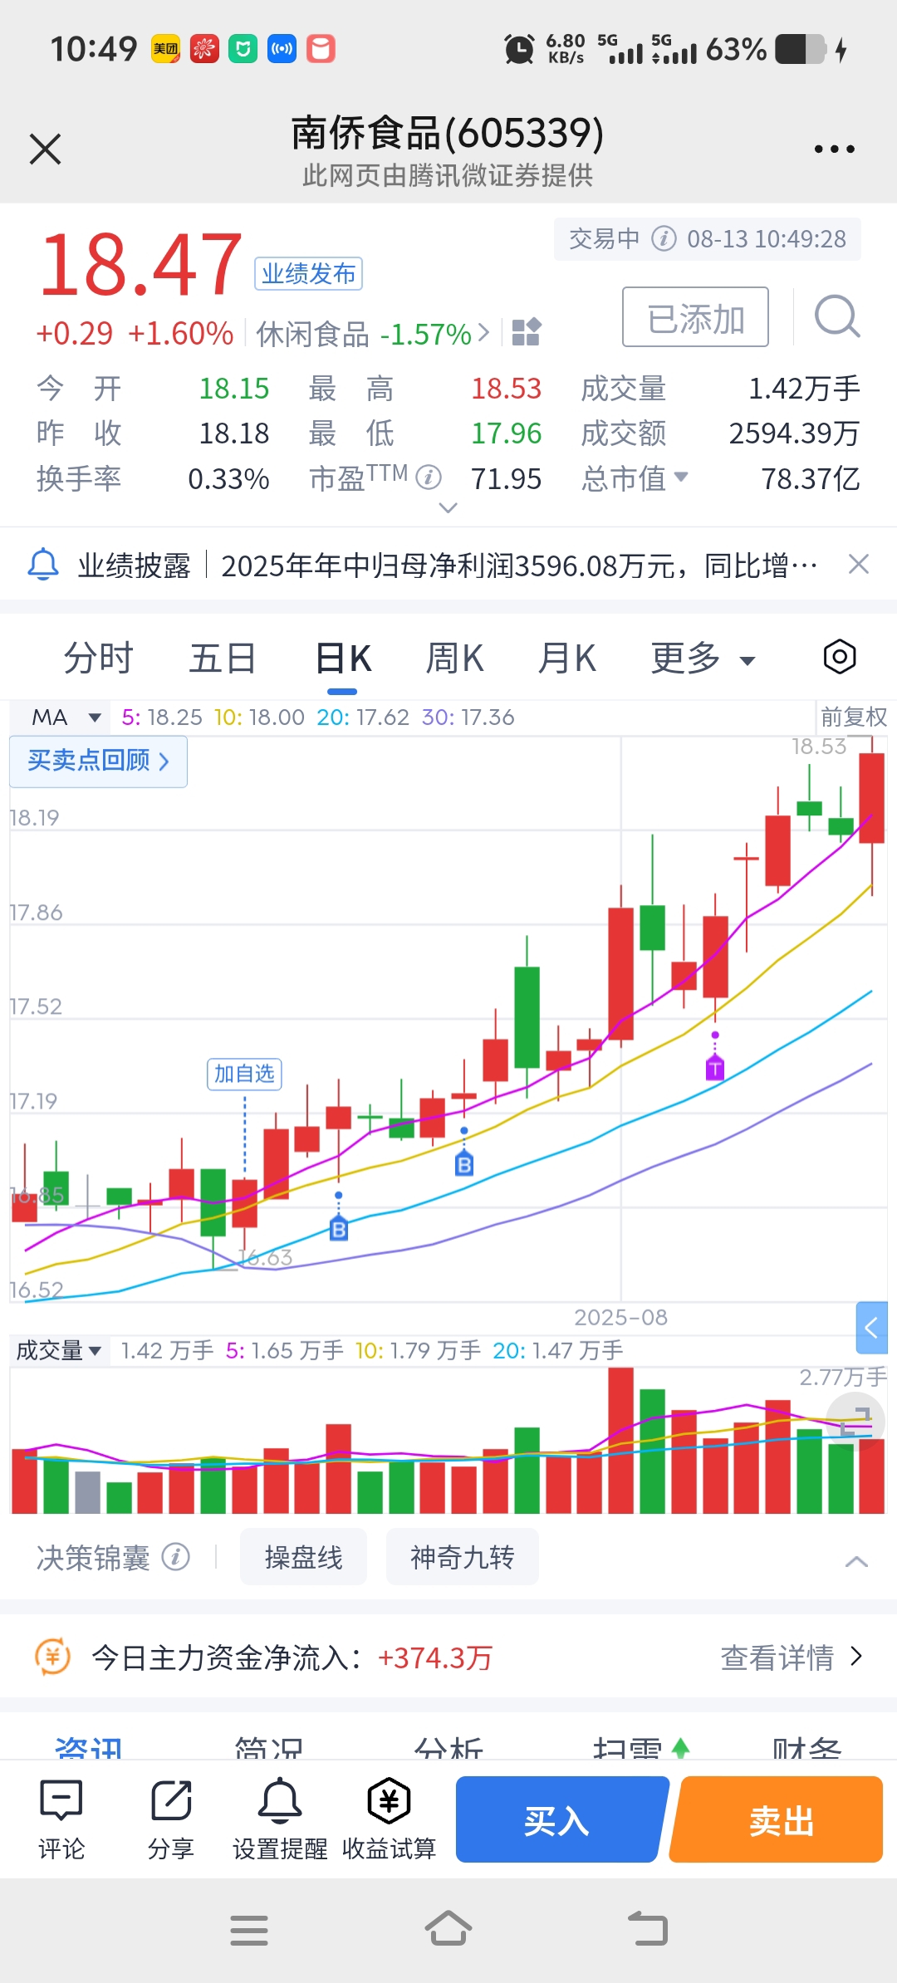Screen dimensions: 897x1983
Task: Tap the lower B buy marker on chart
Action: tap(339, 1228)
